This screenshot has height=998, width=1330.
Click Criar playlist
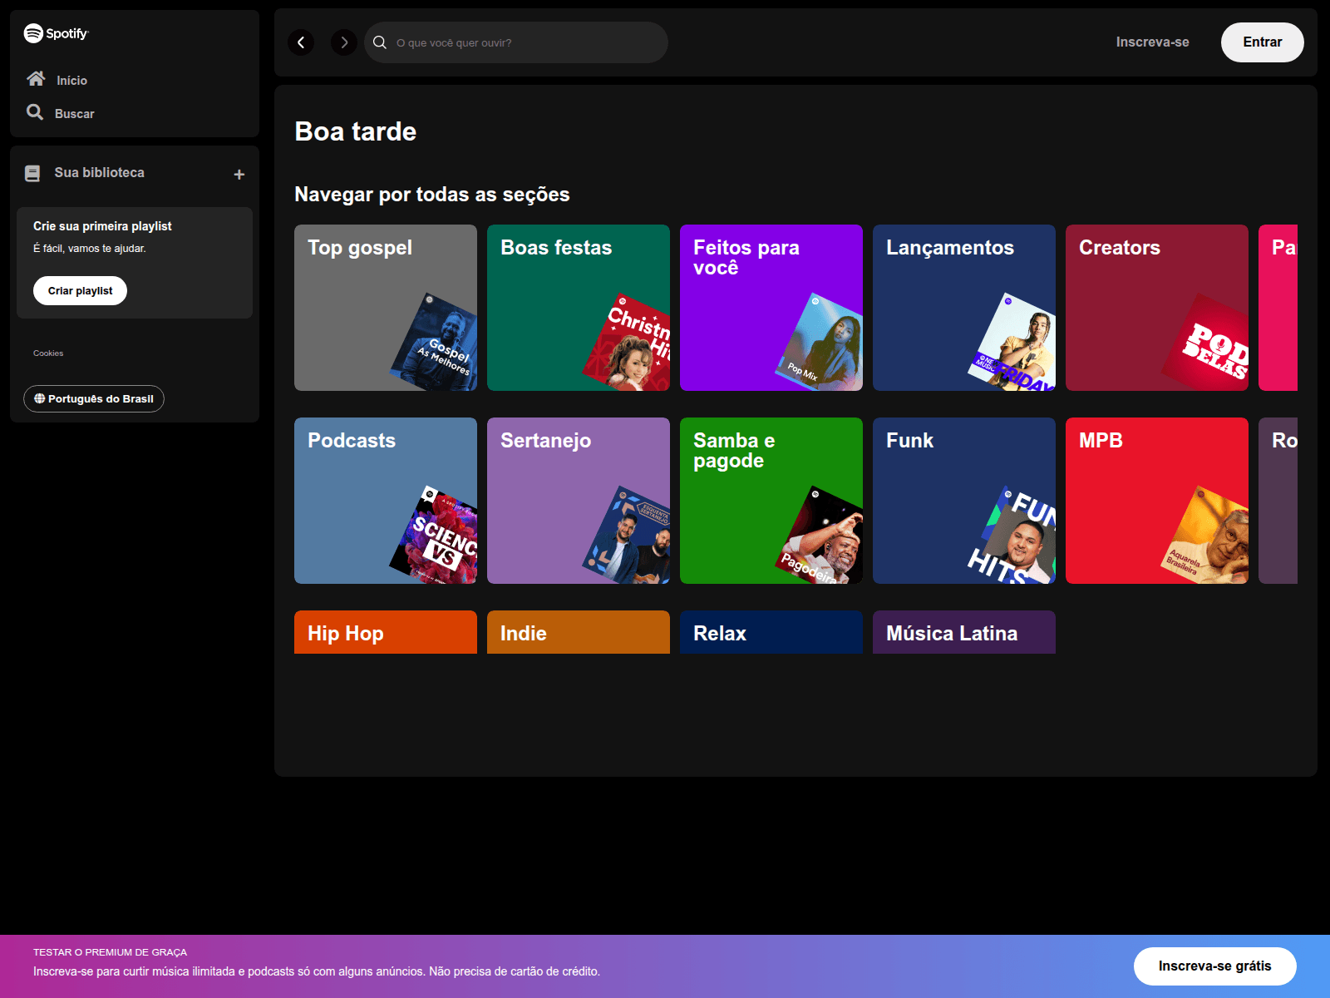point(80,290)
